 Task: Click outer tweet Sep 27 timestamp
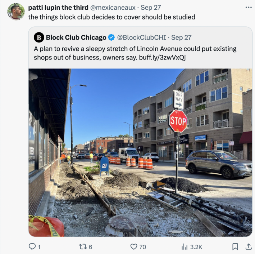point(151,8)
